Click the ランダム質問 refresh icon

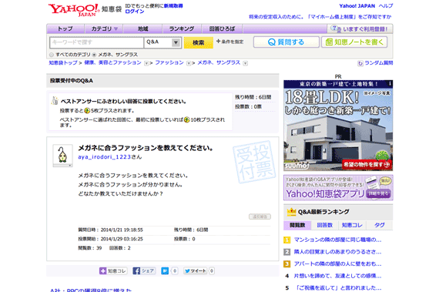point(360,63)
